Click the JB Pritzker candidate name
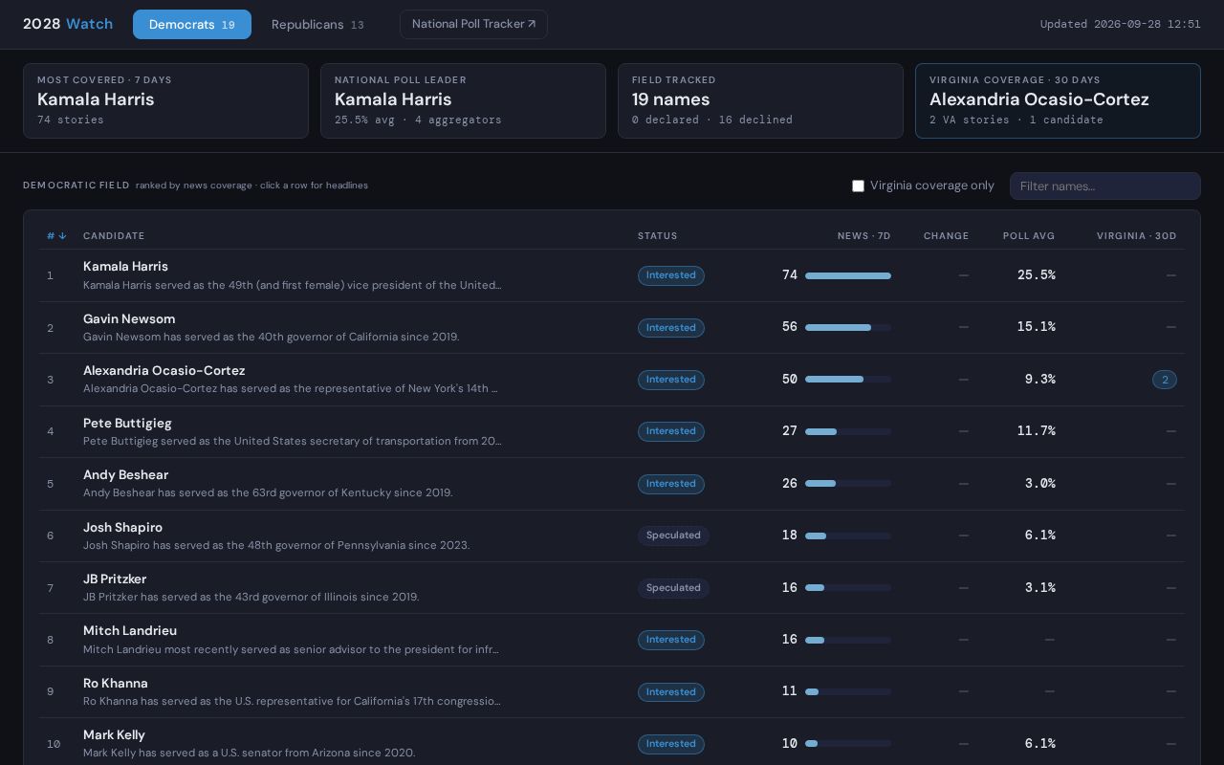This screenshot has height=765, width=1224. [115, 579]
